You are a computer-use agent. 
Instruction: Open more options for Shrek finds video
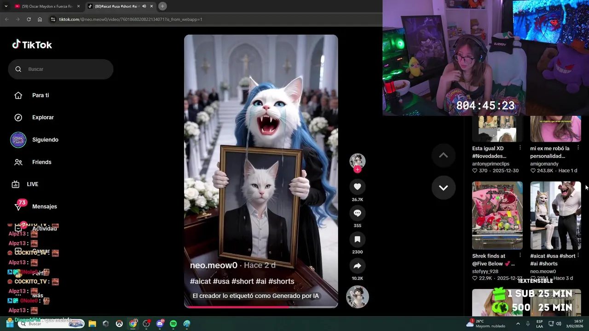click(520, 255)
